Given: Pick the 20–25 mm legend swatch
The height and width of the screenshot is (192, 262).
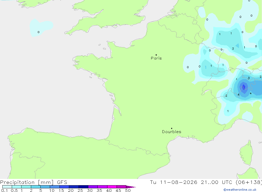Looking at the screenshot, I should (74, 187).
